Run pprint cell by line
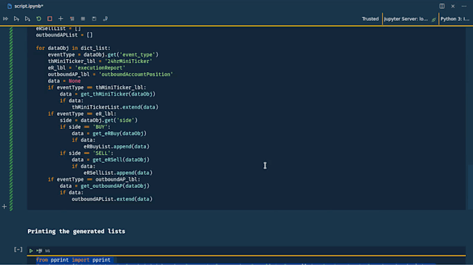 (x=39, y=250)
